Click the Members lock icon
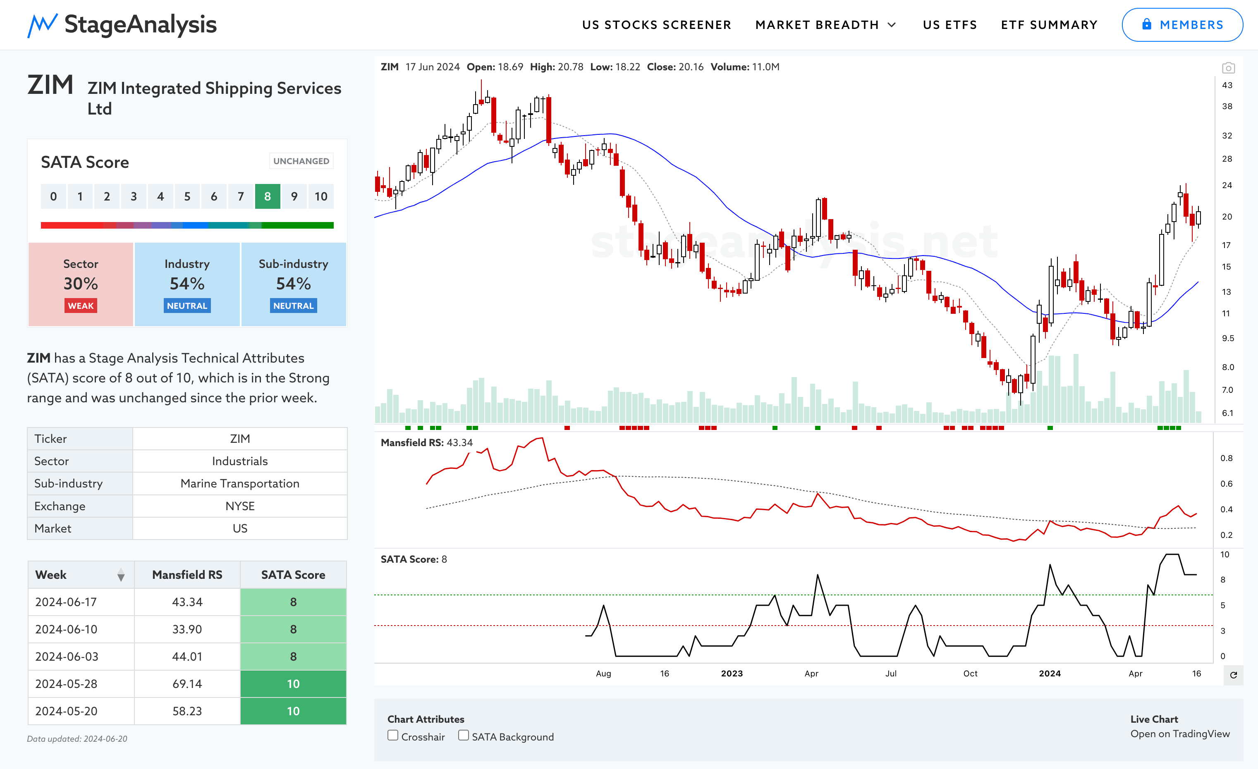1258x769 pixels. pos(1147,24)
